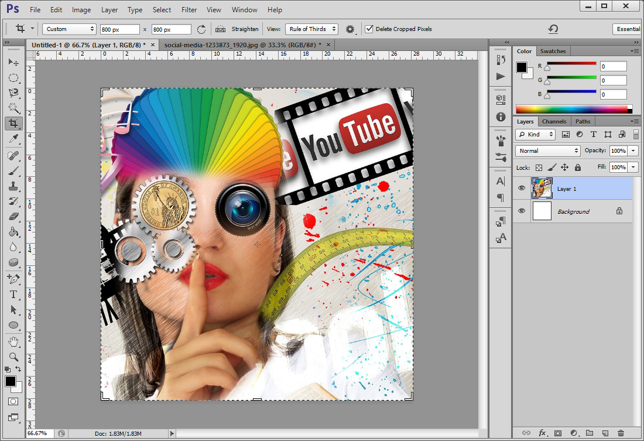644x441 pixels.
Task: Switch to the Channels tab
Action: coord(554,121)
